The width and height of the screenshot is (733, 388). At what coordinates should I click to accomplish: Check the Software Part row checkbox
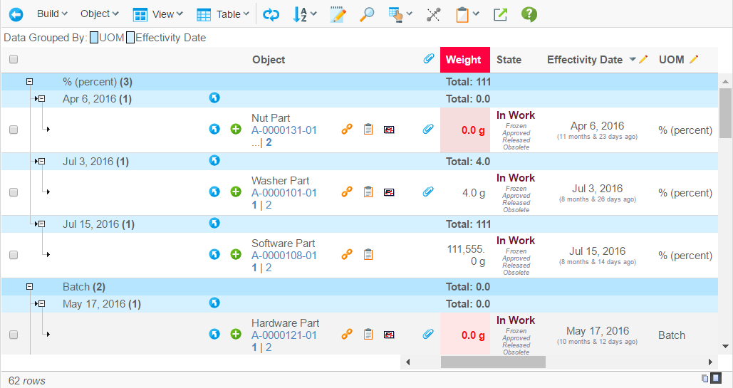tap(14, 255)
